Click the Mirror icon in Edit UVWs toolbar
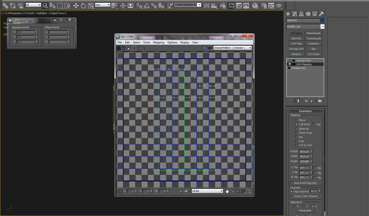The height and width of the screenshot is (216, 369). tap(141, 48)
